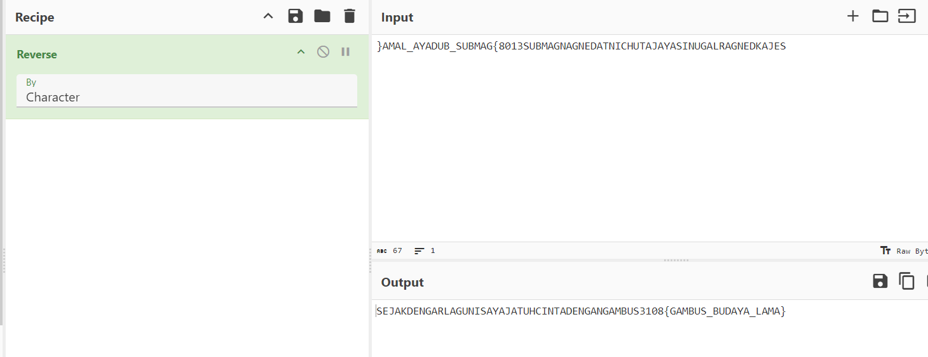Collapse the Recipe panel chevron

268,16
